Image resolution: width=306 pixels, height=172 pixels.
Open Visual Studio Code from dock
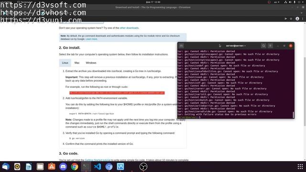(x=98, y=167)
